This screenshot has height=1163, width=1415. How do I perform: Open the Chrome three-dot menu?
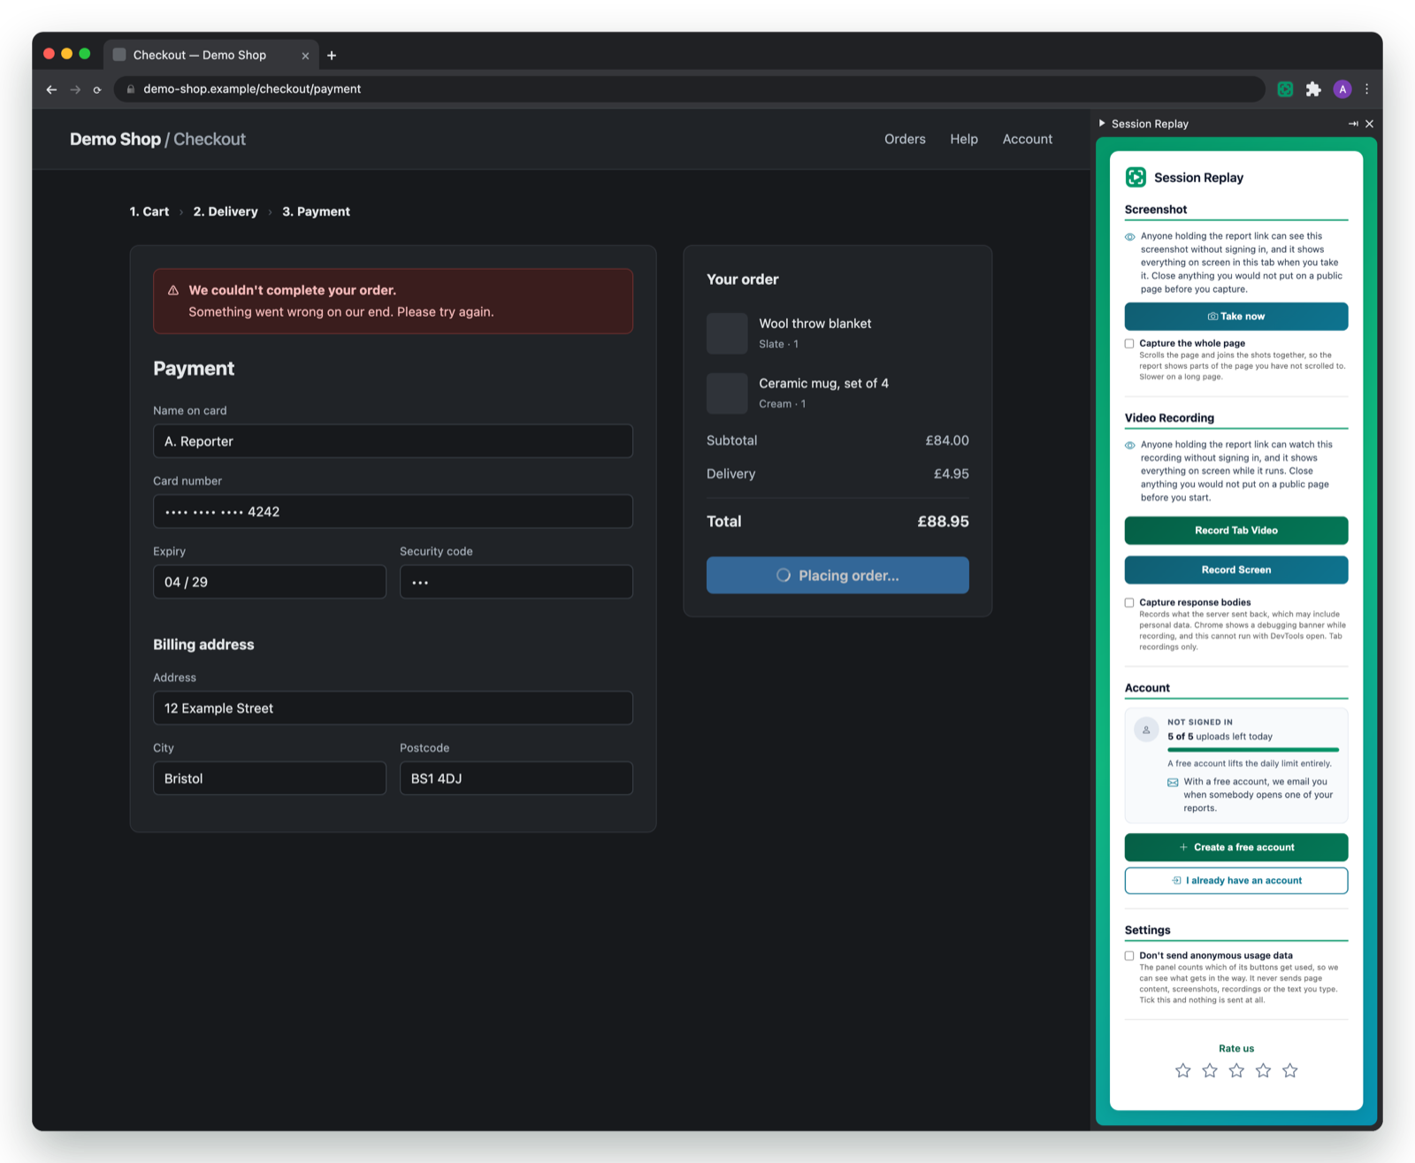coord(1367,89)
